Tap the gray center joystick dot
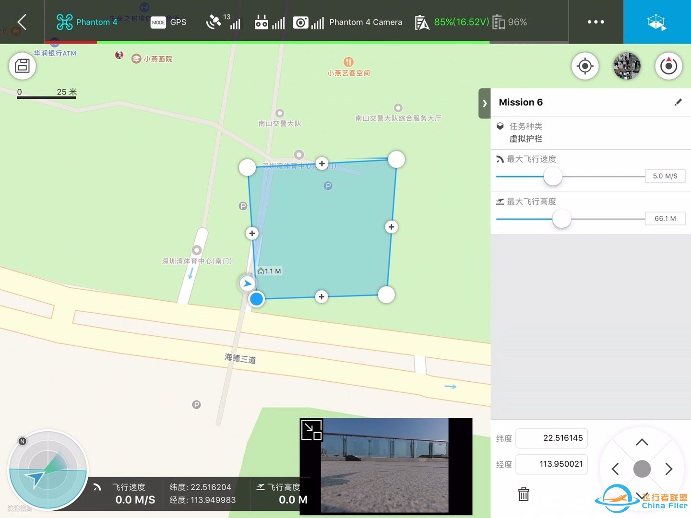This screenshot has height=518, width=691. pos(642,469)
